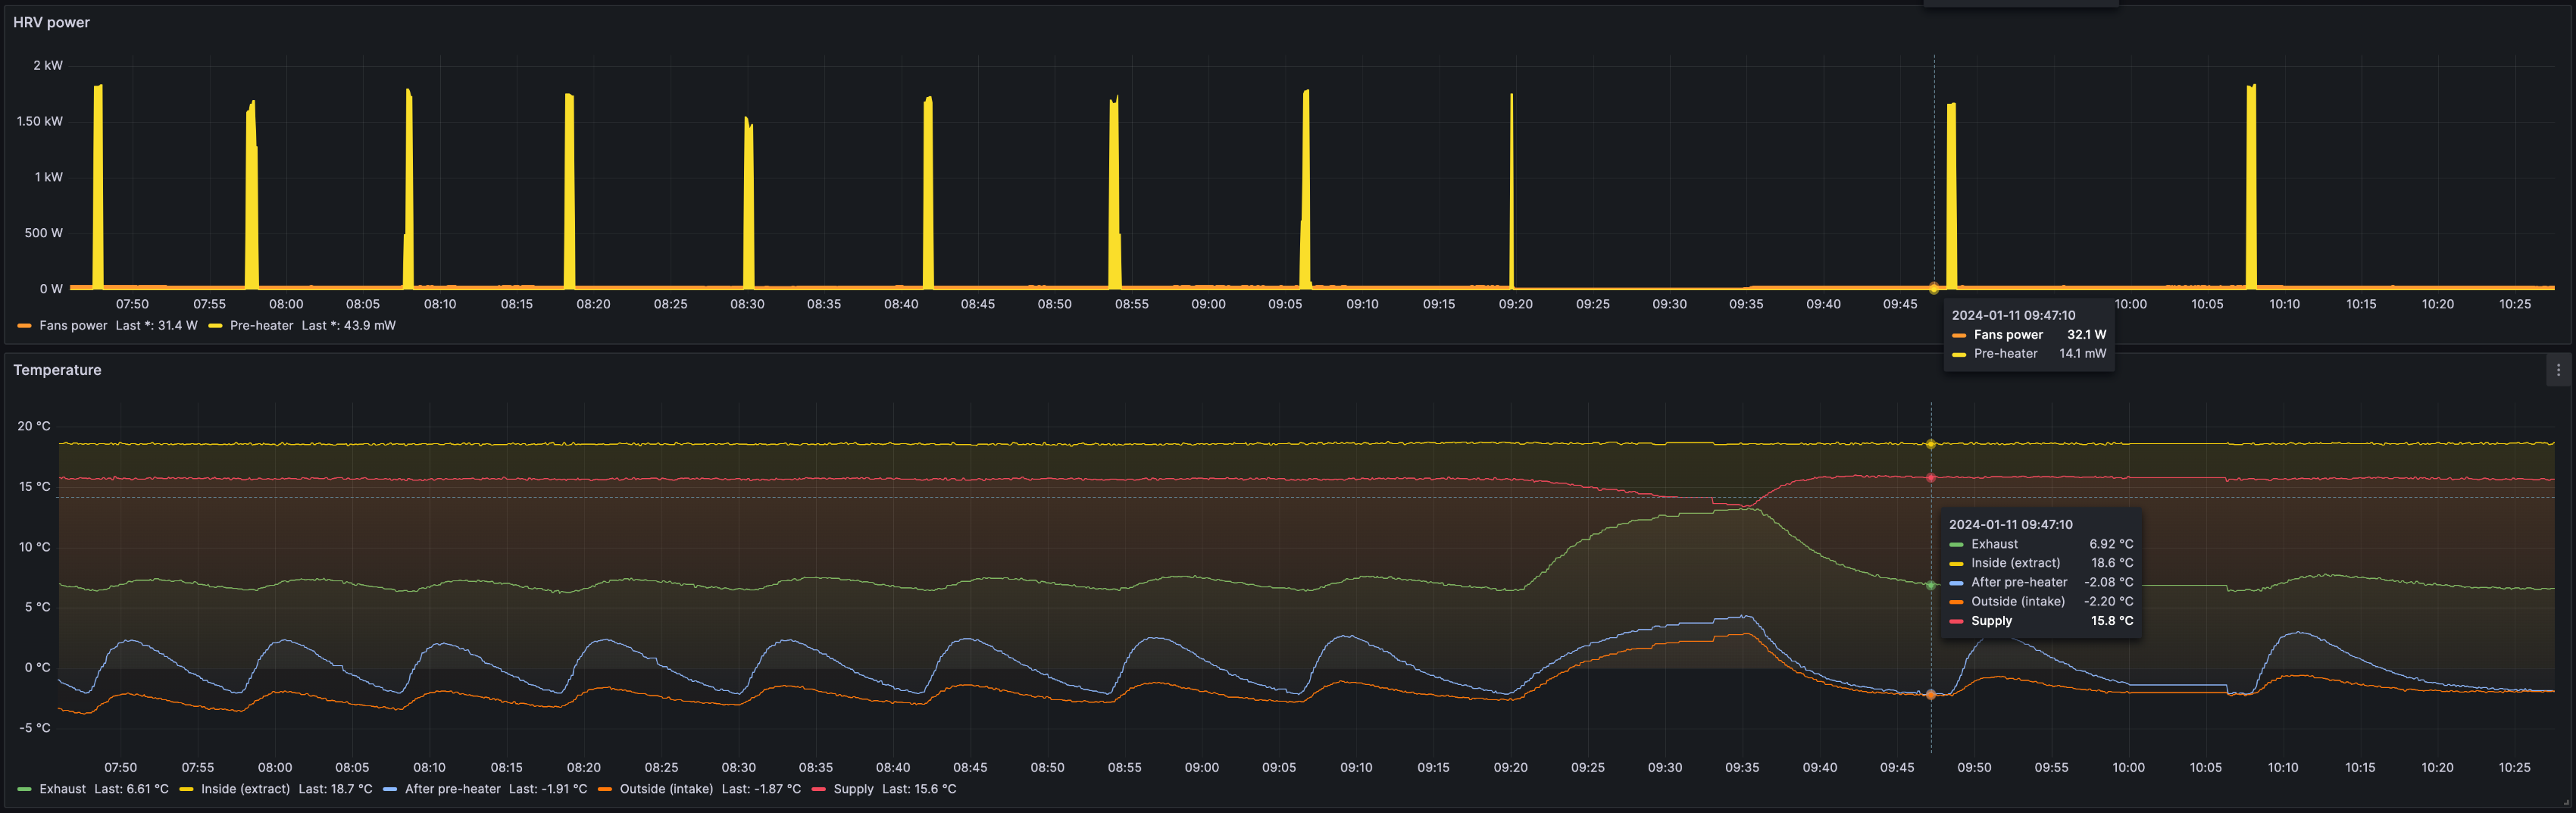Image resolution: width=2576 pixels, height=813 pixels.
Task: Toggle Exhaust series in the Temperature legend
Action: (62, 790)
